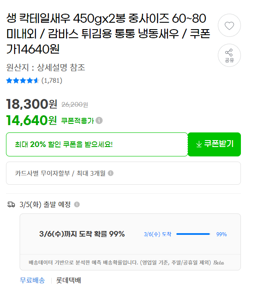Click the 99% arrival probability progress bar
Screen dimensions: 255x291
point(193,234)
